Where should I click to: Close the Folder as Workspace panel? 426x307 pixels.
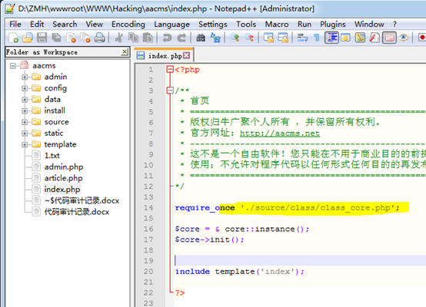[x=125, y=51]
